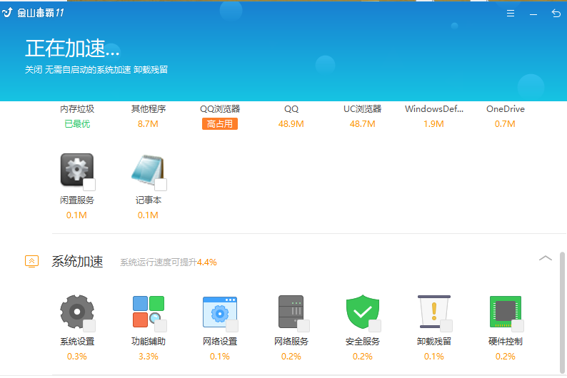Tick the checkbox on 闲置服务
Viewport: 567px width, 378px height.
[89, 185]
